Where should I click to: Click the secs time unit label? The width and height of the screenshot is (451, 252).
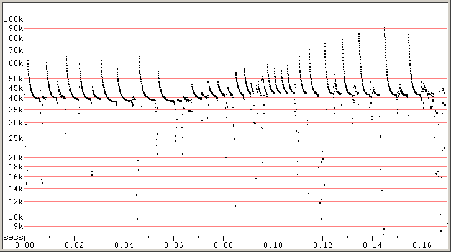13,238
